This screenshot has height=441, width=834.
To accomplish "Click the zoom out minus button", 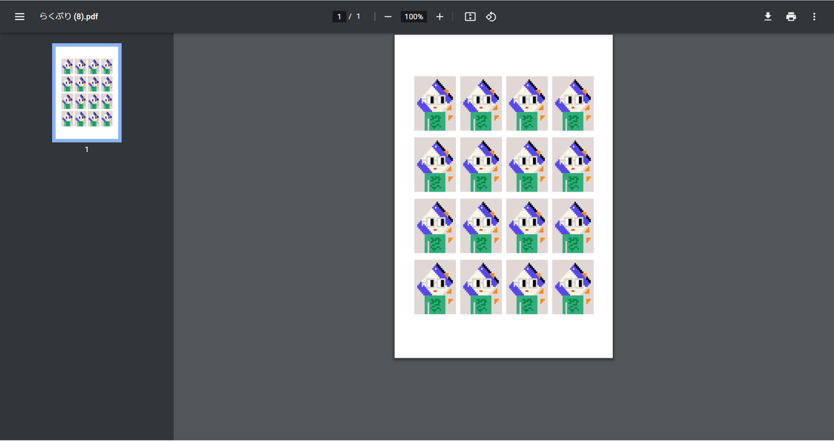I will (x=388, y=17).
